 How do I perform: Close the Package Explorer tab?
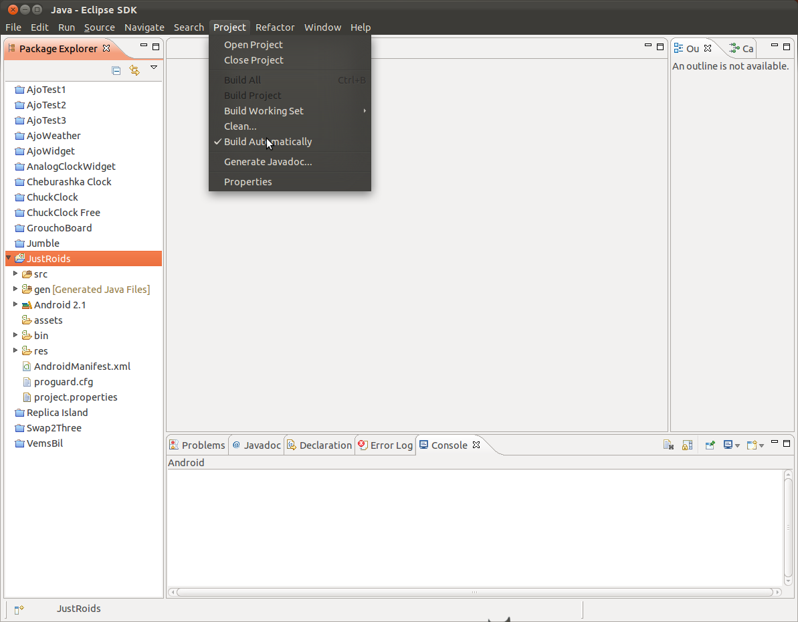106,48
